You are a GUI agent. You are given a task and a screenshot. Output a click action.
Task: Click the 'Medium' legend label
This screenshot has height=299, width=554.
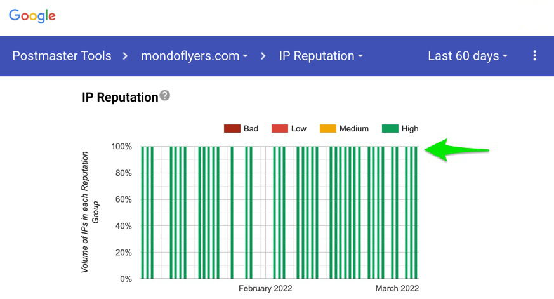(353, 129)
